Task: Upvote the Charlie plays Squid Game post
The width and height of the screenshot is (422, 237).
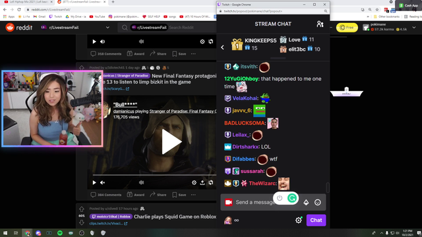Action: click(82, 209)
